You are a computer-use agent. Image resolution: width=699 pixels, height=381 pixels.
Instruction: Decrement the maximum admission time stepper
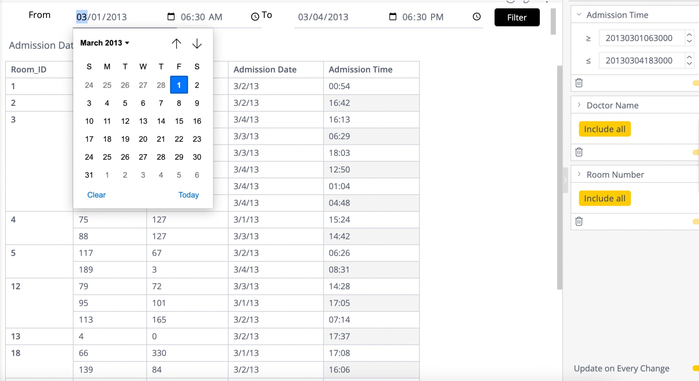click(x=689, y=64)
